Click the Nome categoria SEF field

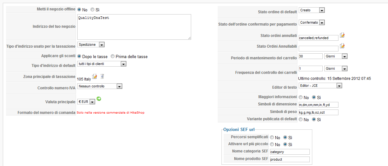coord(290,152)
